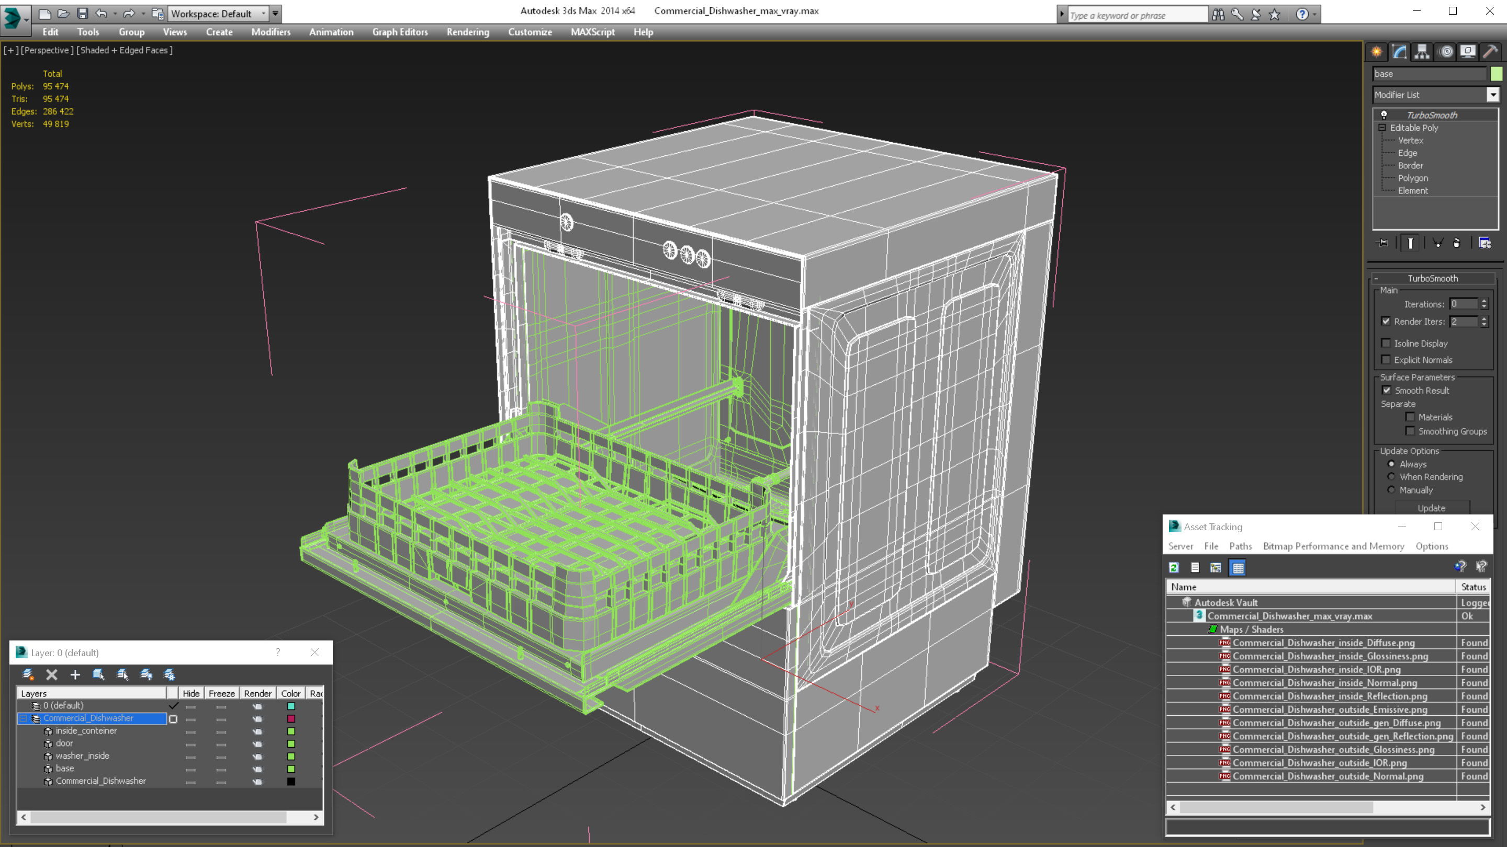The image size is (1507, 847).
Task: Click the Perspective viewport label
Action: 47,50
